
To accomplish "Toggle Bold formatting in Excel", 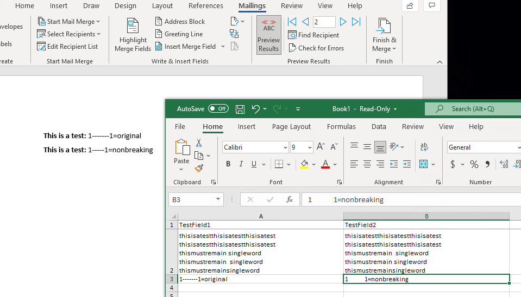I will click(228, 164).
